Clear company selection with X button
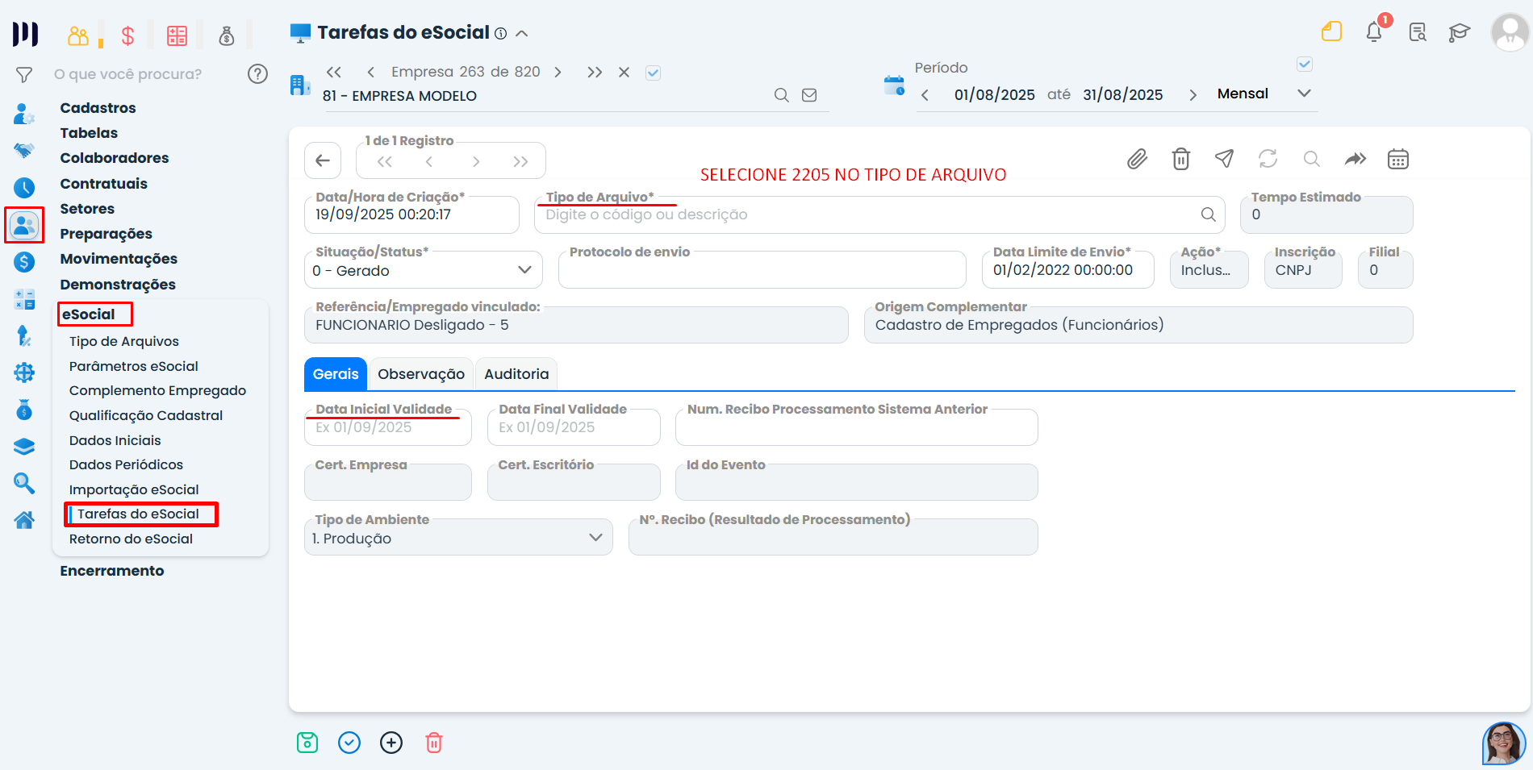 (624, 72)
